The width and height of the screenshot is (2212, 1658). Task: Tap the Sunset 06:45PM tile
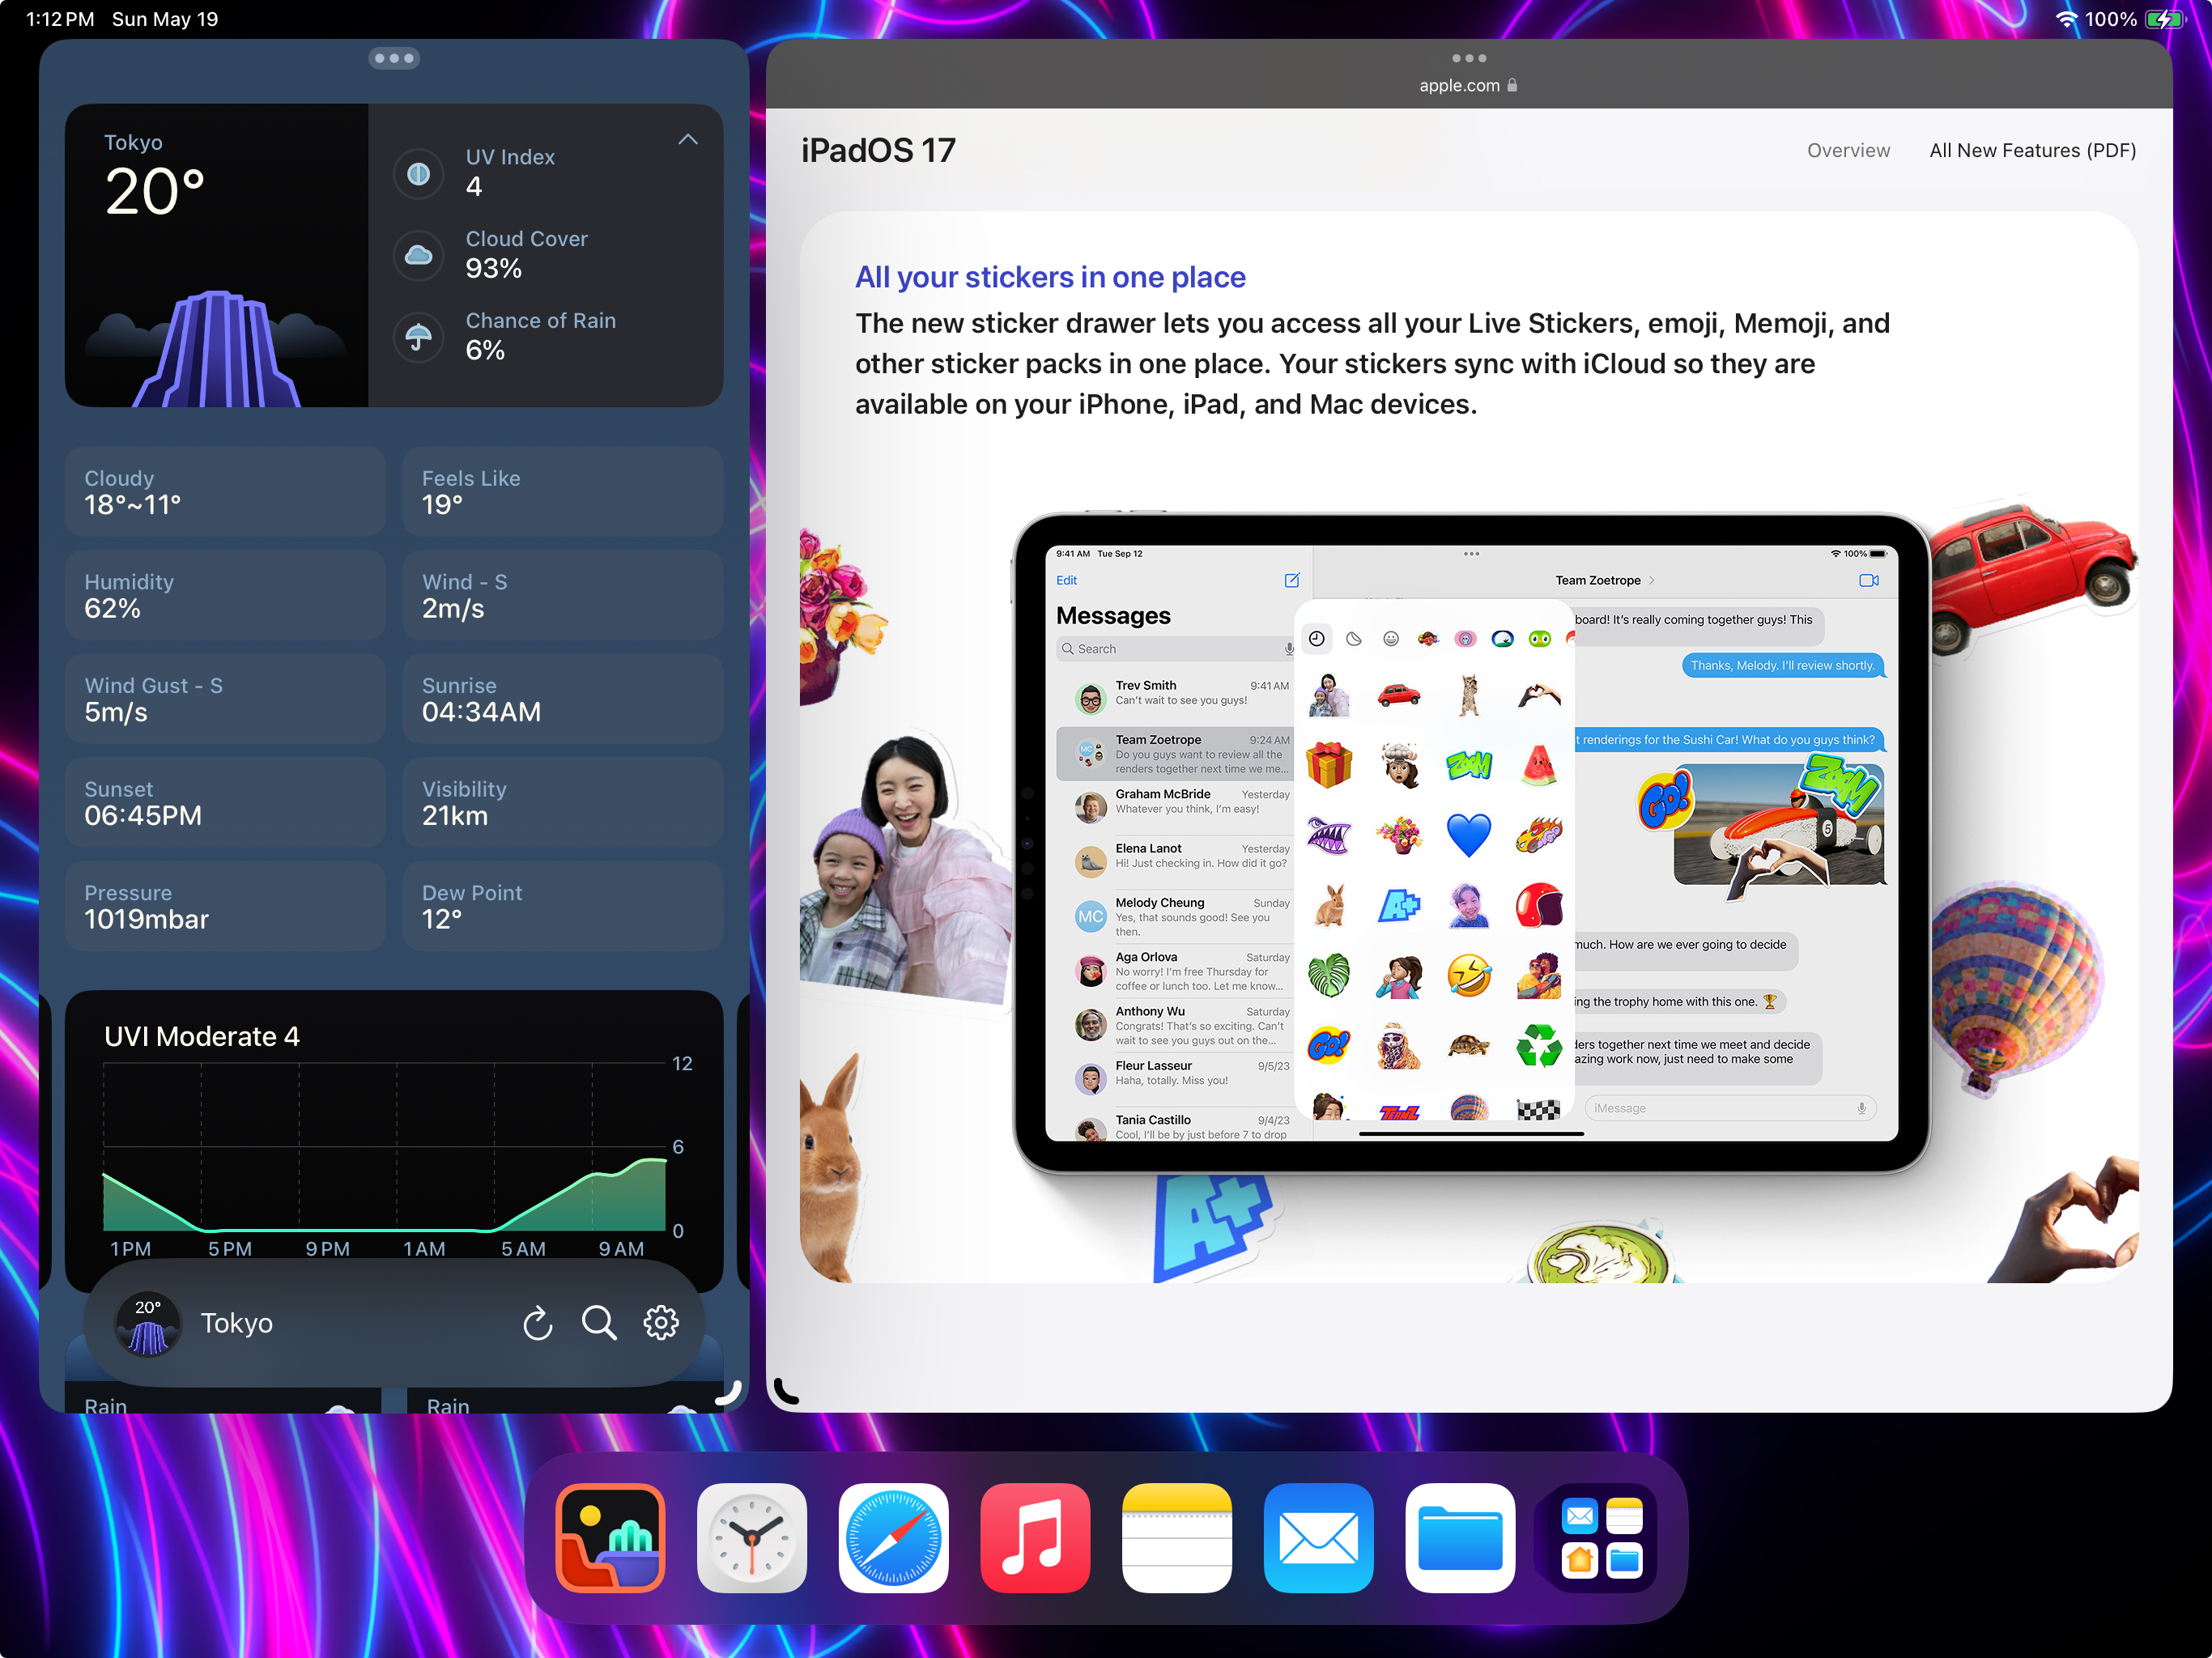(225, 803)
